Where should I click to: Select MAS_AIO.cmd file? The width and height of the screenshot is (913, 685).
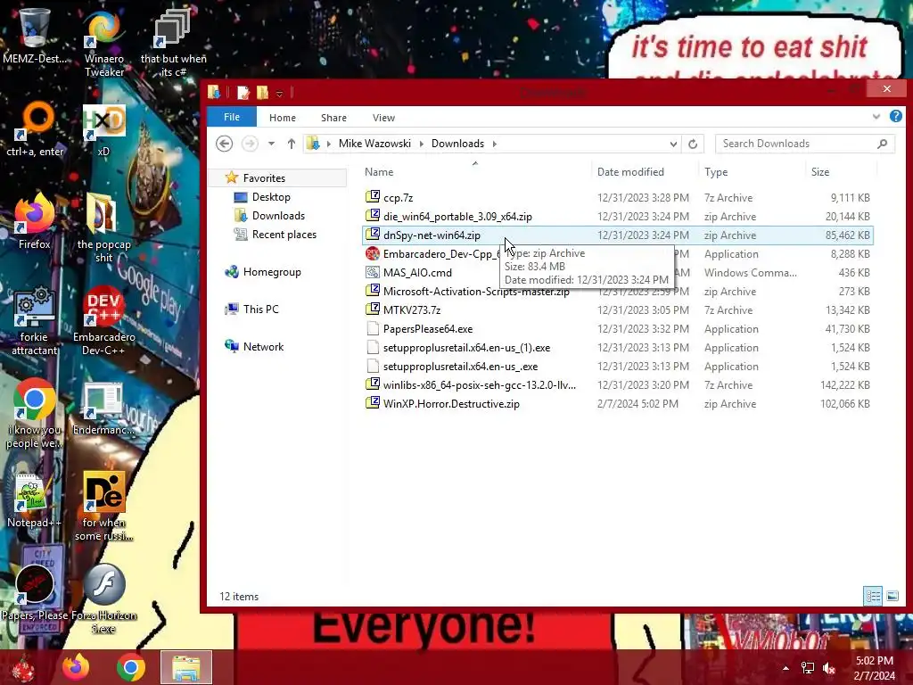(617, 273)
